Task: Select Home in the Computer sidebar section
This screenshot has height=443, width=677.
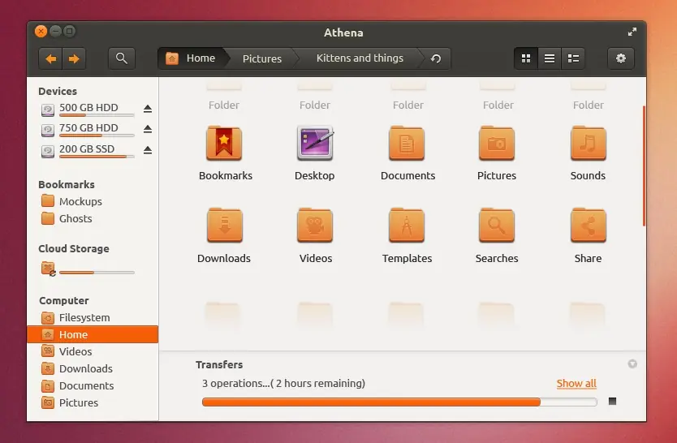Action: [93, 334]
